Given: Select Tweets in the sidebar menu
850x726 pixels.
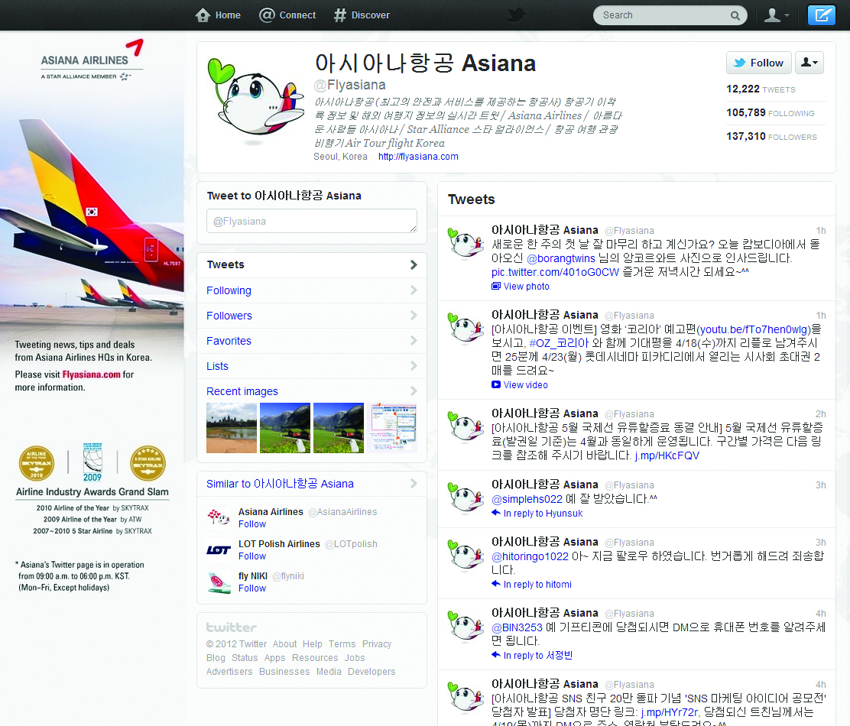Looking at the screenshot, I should click(x=312, y=265).
